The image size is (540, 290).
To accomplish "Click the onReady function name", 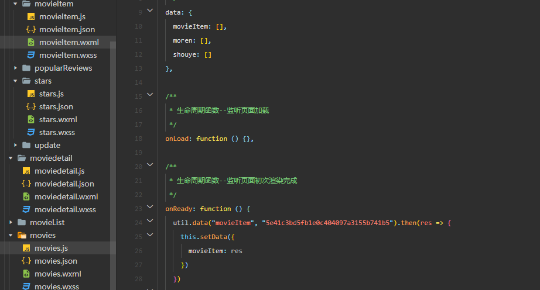I will point(179,209).
